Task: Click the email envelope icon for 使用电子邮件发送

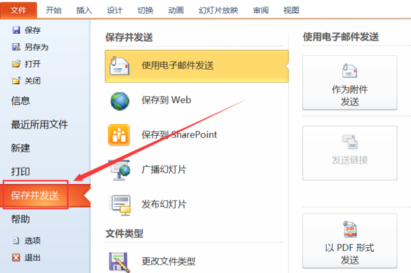Action: 119,66
